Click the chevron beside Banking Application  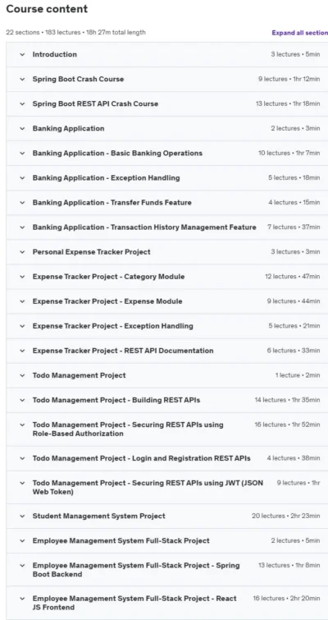pyautogui.click(x=22, y=128)
